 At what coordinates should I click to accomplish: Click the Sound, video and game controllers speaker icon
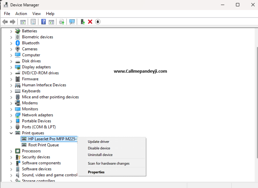coord(17,175)
